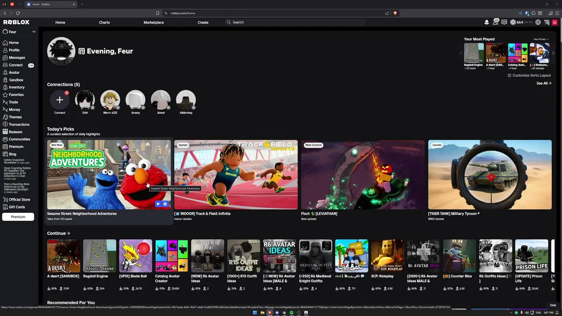The height and width of the screenshot is (316, 562).
Task: Open Transactions in the sidebar
Action: (16, 125)
